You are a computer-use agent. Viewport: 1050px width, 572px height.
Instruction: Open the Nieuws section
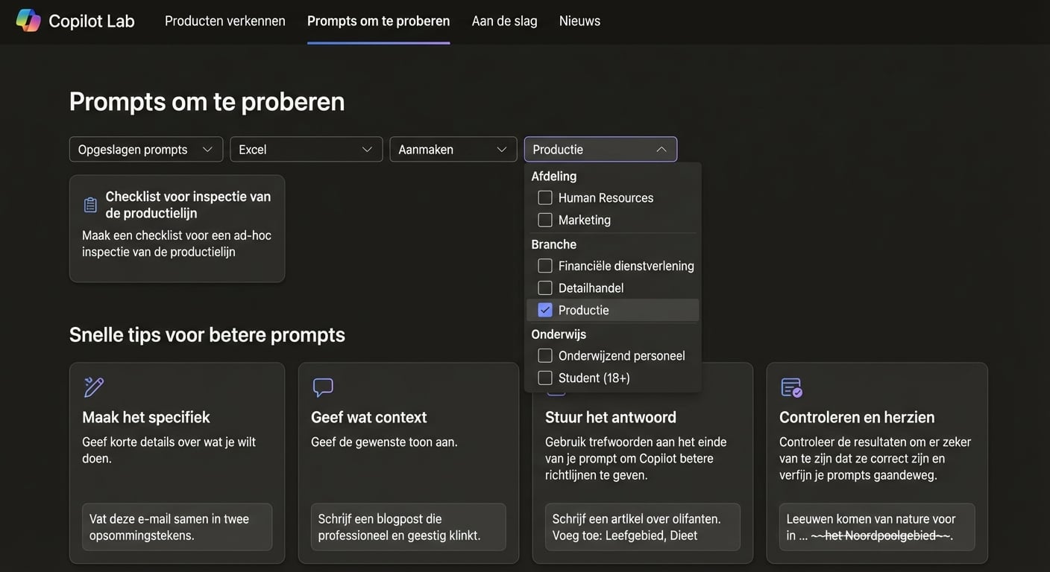coord(579,20)
